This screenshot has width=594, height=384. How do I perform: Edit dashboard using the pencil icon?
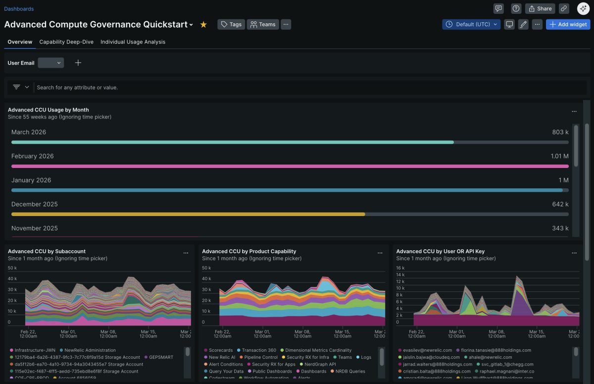click(523, 24)
